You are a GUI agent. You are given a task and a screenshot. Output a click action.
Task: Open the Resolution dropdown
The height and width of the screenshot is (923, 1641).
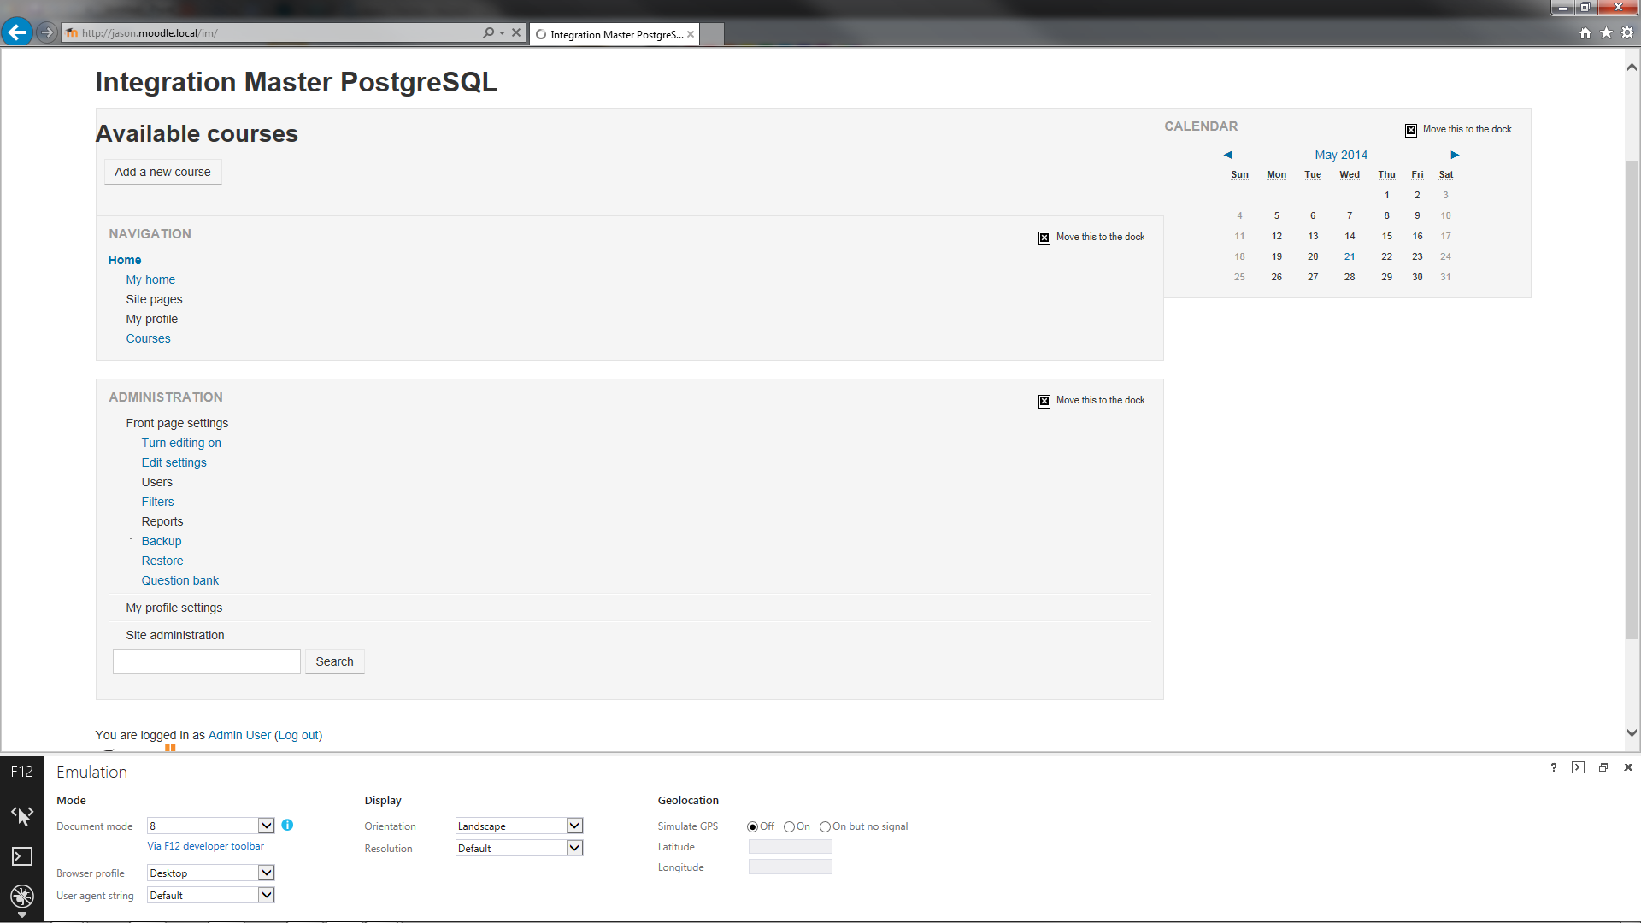tap(574, 848)
